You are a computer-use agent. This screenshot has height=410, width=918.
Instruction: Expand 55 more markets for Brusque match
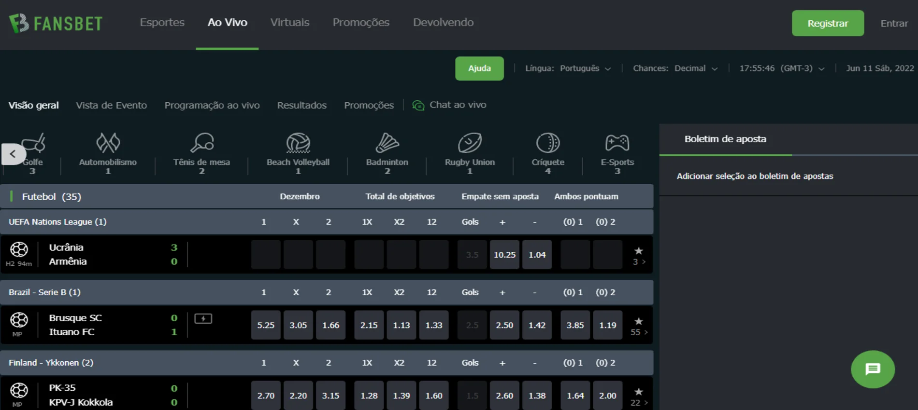639,332
